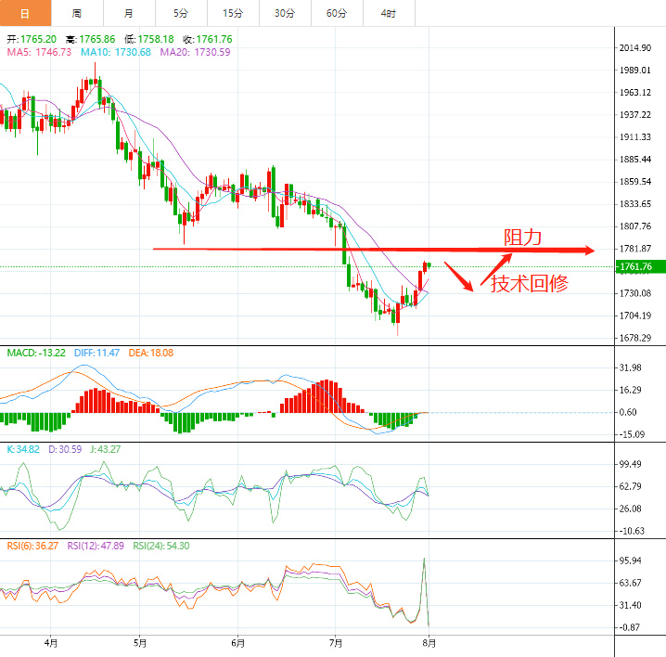
Task: Click the 5月 marker on time axis
Action: pos(140,642)
